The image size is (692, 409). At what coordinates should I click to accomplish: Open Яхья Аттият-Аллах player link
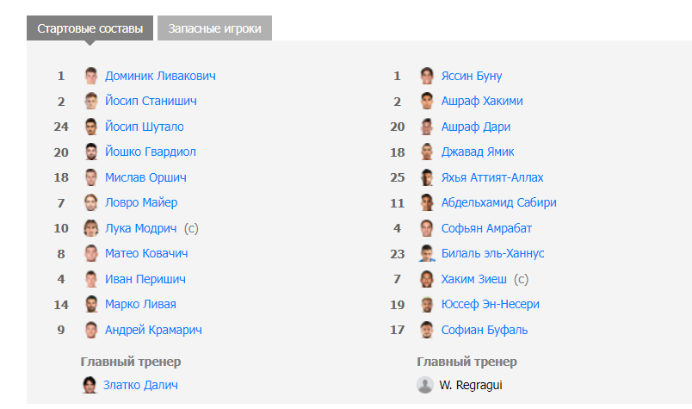point(492,177)
